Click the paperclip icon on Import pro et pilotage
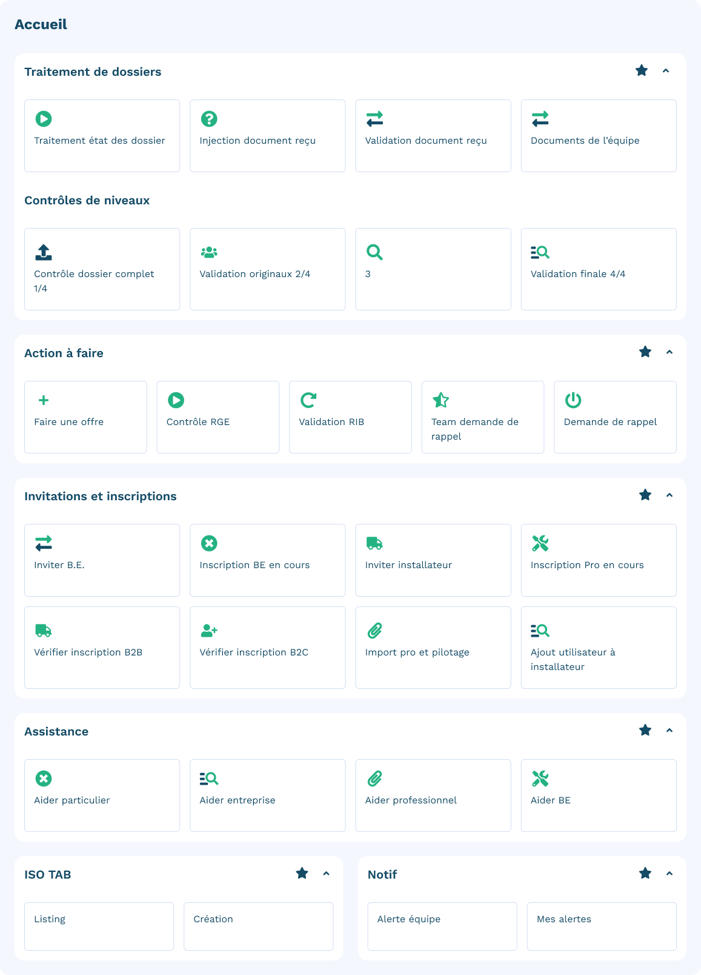Screen dimensions: 701x975 [374, 631]
